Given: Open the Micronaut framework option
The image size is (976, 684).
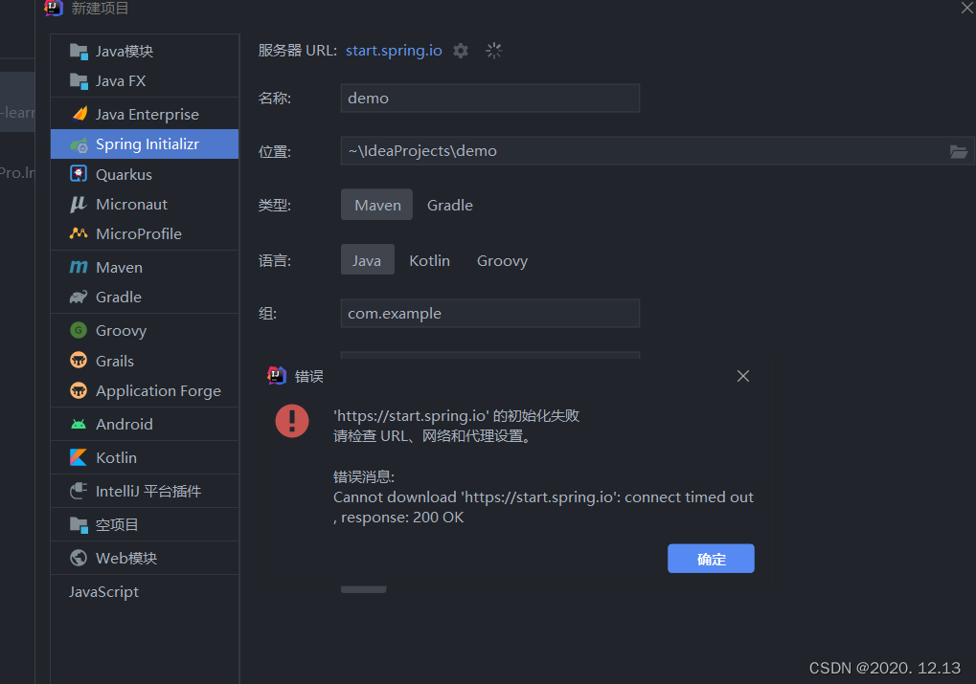Looking at the screenshot, I should [128, 204].
